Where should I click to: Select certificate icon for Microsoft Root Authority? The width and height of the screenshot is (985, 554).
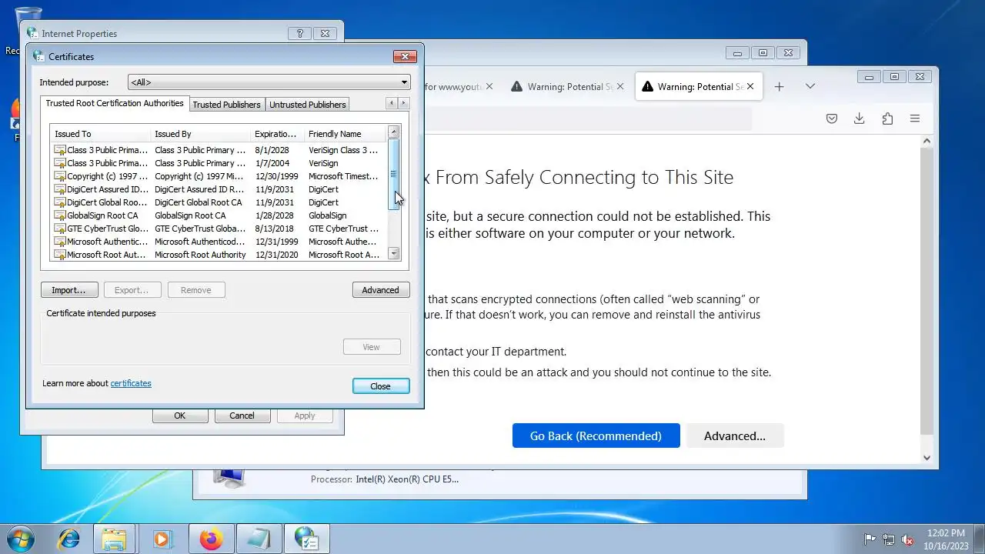click(x=59, y=255)
